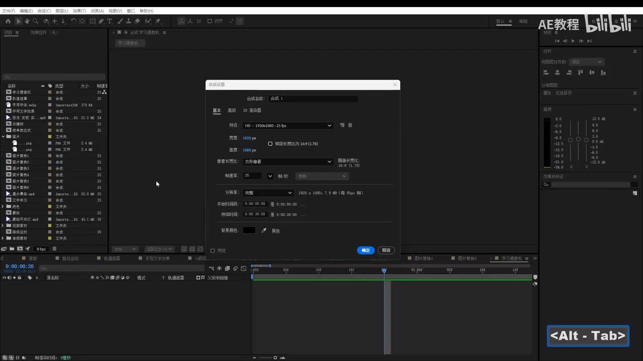Click the 8 bpc color depth button

41,249
